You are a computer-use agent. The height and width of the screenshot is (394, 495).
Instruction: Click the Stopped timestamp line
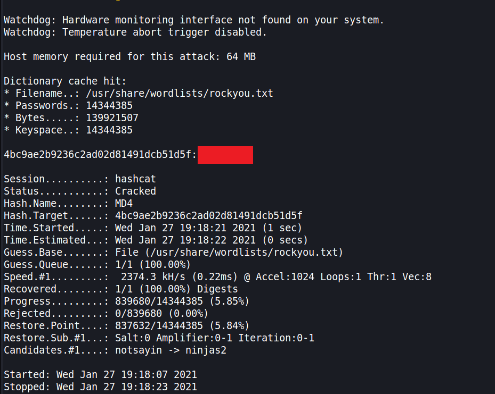tap(100, 387)
